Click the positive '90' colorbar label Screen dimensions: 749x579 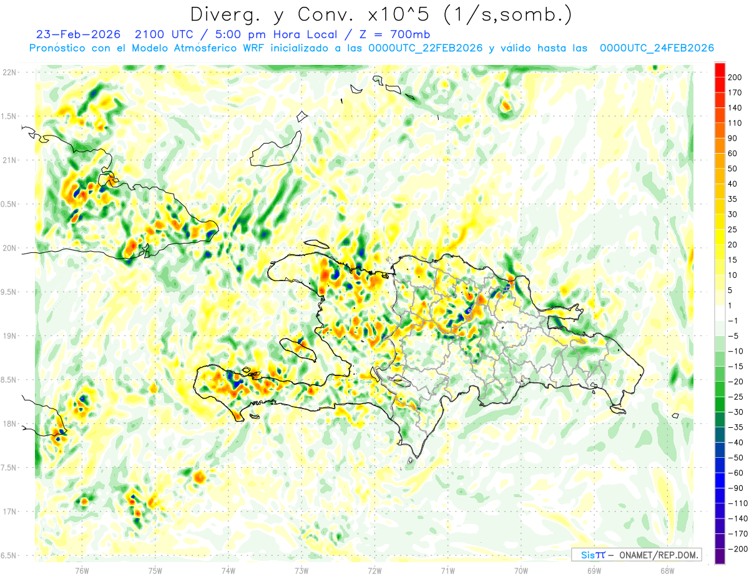[x=733, y=139]
